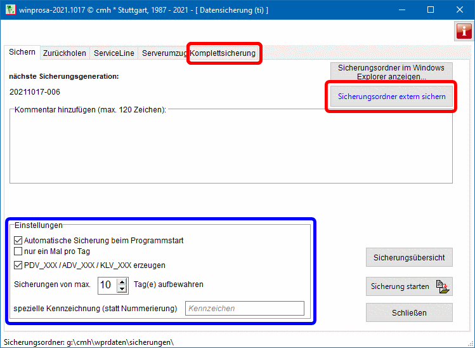Uncheck PDV_XXX / ADV_XXX / KLV_XXX erzeugen
This screenshot has width=475, height=348.
[18, 265]
